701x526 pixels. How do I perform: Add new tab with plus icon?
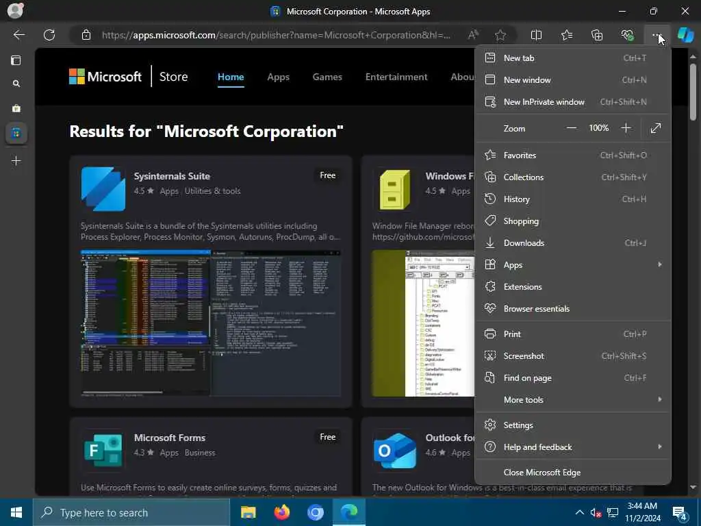[16, 160]
